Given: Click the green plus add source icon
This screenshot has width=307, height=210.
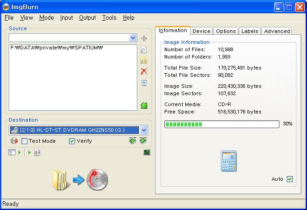Looking at the screenshot, I should [x=144, y=38].
